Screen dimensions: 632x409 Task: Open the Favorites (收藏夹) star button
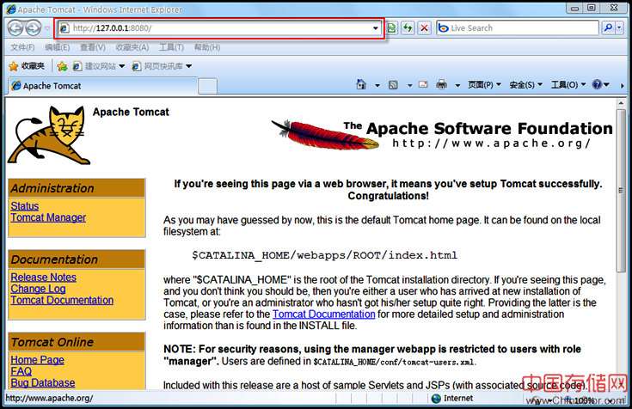click(27, 66)
